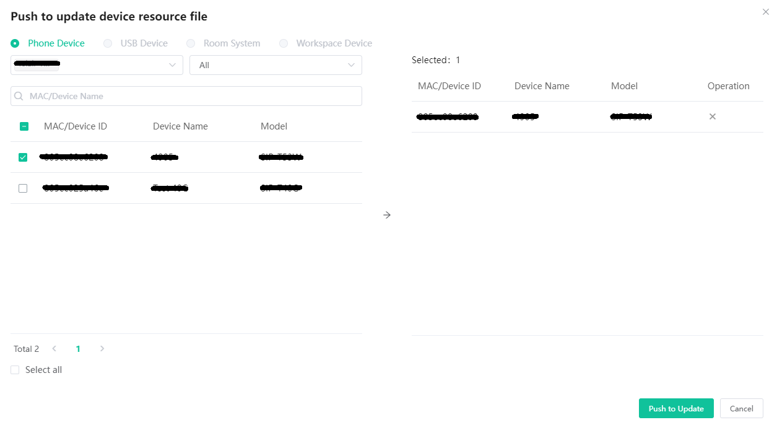Enable the Select all checkbox
The height and width of the screenshot is (425, 777).
[x=15, y=370]
